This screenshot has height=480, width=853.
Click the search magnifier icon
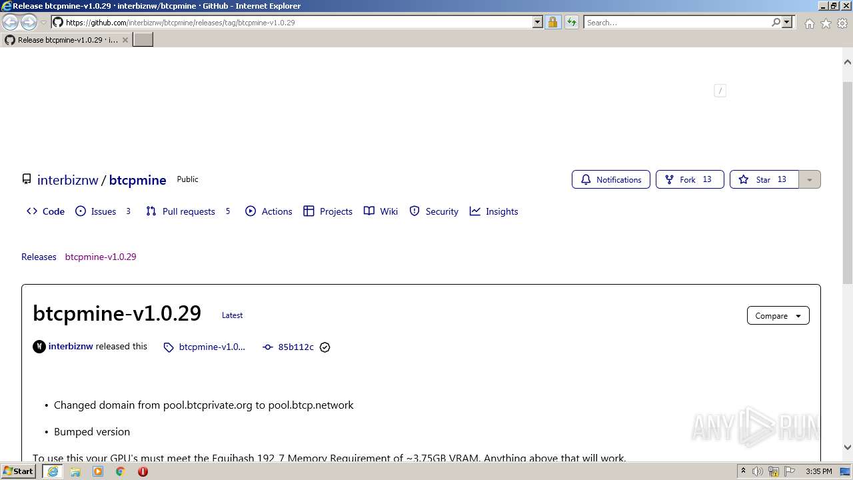click(776, 23)
